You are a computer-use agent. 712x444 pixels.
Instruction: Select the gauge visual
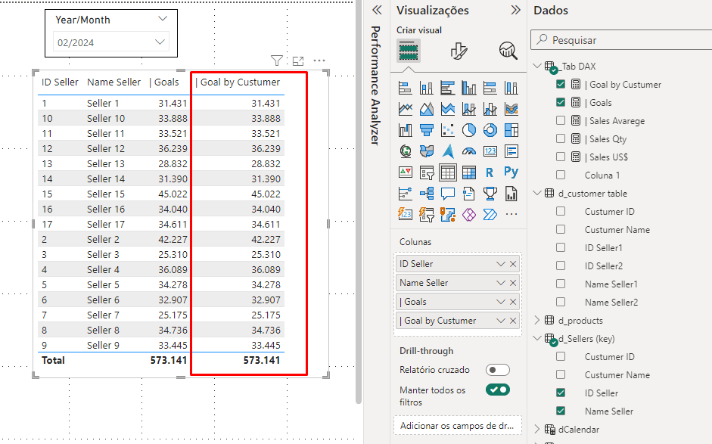coord(469,151)
